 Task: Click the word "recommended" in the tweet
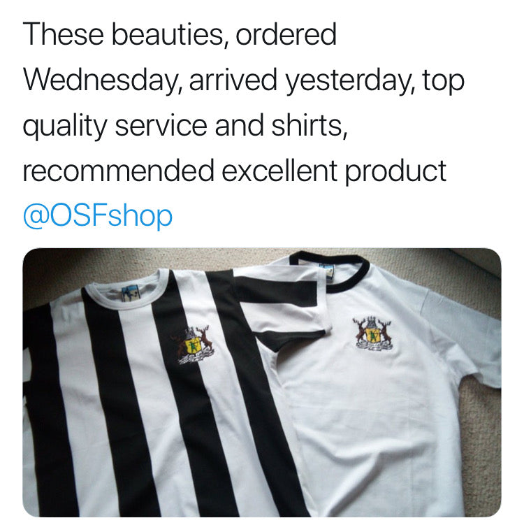coord(118,171)
